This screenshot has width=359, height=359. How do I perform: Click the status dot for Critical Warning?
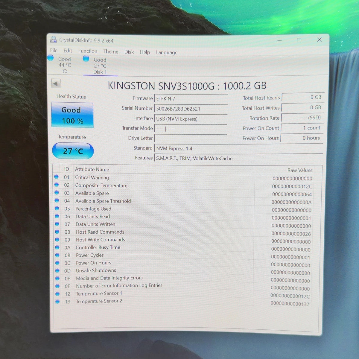pyautogui.click(x=56, y=177)
